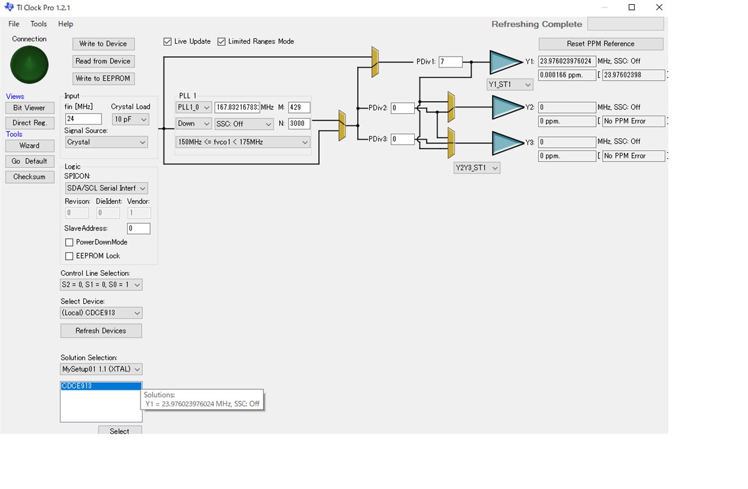Open the Solution Selection MySetup01 dropdown

tap(102, 369)
